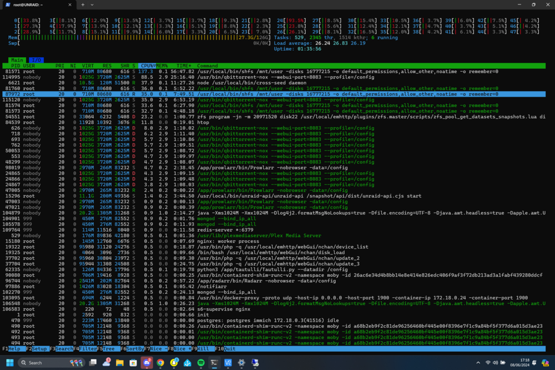Open Microsoft Store from the taskbar

coord(133,363)
